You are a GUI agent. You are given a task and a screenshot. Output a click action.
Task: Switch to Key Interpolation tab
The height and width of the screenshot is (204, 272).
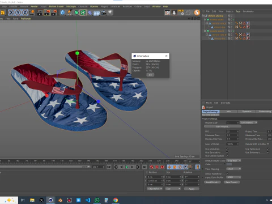tap(211, 115)
